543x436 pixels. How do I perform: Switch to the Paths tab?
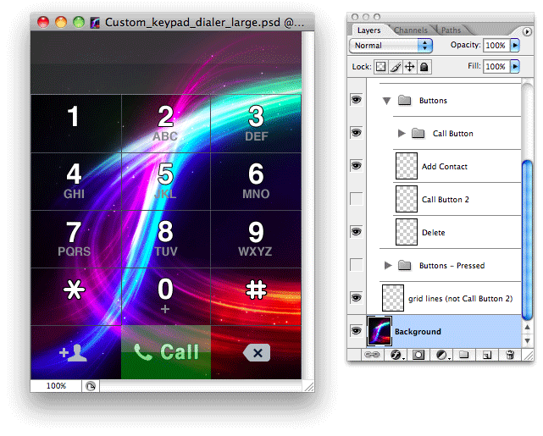pyautogui.click(x=451, y=30)
